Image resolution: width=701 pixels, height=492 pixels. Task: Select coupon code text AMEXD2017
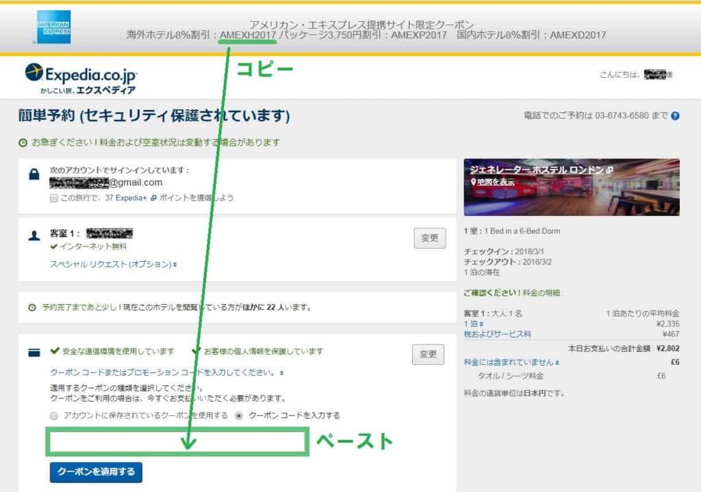[578, 35]
